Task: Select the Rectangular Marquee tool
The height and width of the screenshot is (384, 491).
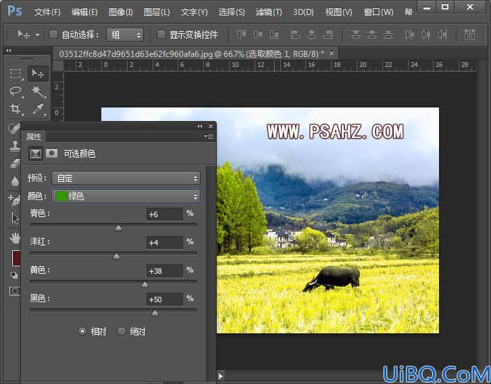Action: coord(16,74)
